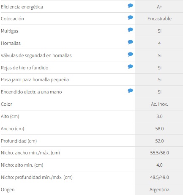
Task: Select the Eficiencia energética label
Action: point(22,7)
